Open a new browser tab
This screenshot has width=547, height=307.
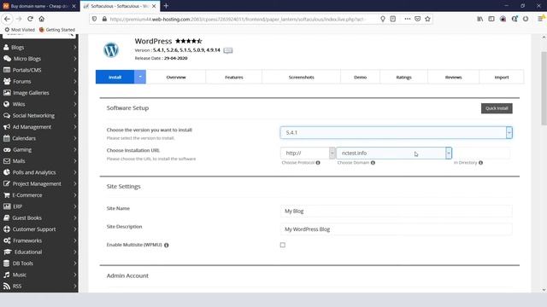click(166, 6)
